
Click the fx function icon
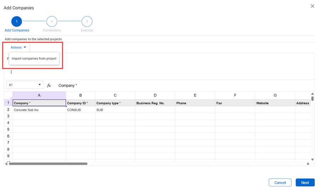(x=49, y=85)
